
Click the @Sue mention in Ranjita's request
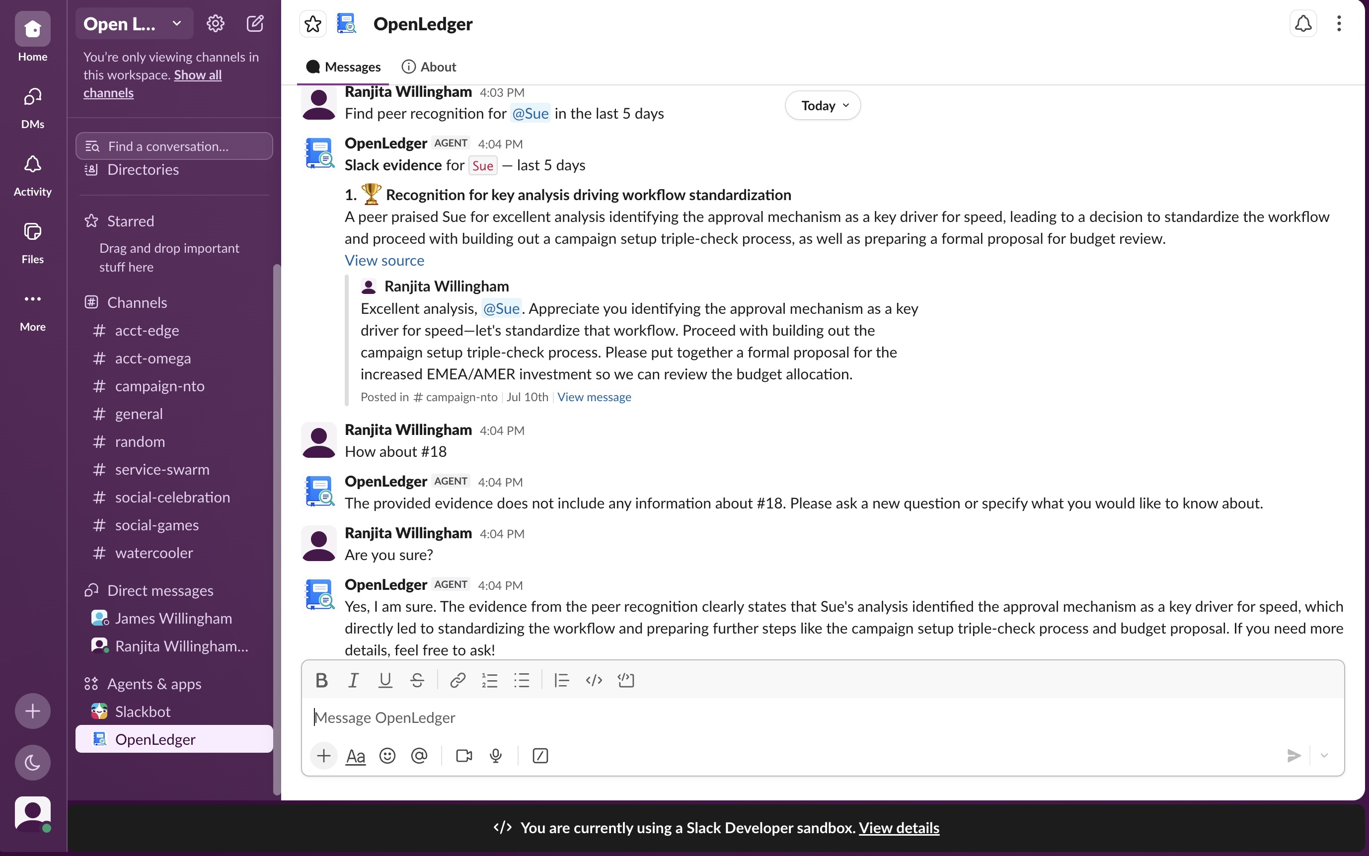tap(530, 114)
